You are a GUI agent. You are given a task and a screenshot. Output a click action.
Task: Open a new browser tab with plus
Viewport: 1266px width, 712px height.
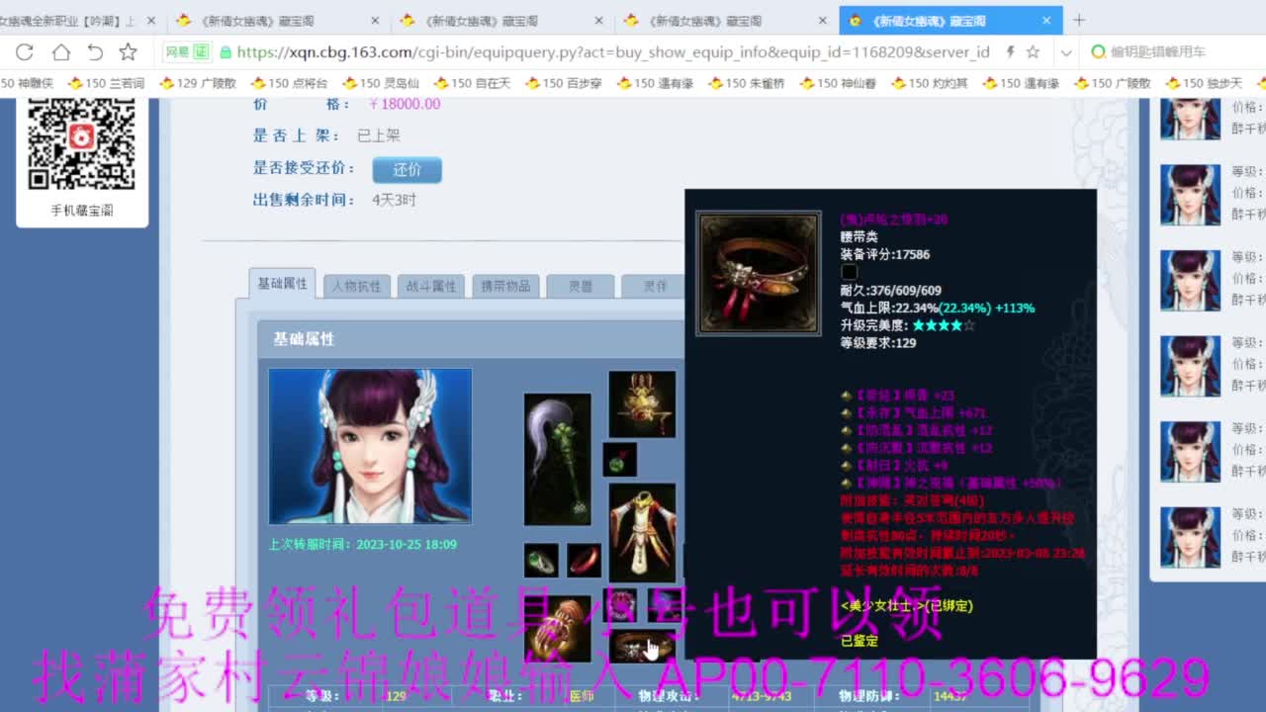coord(1079,20)
